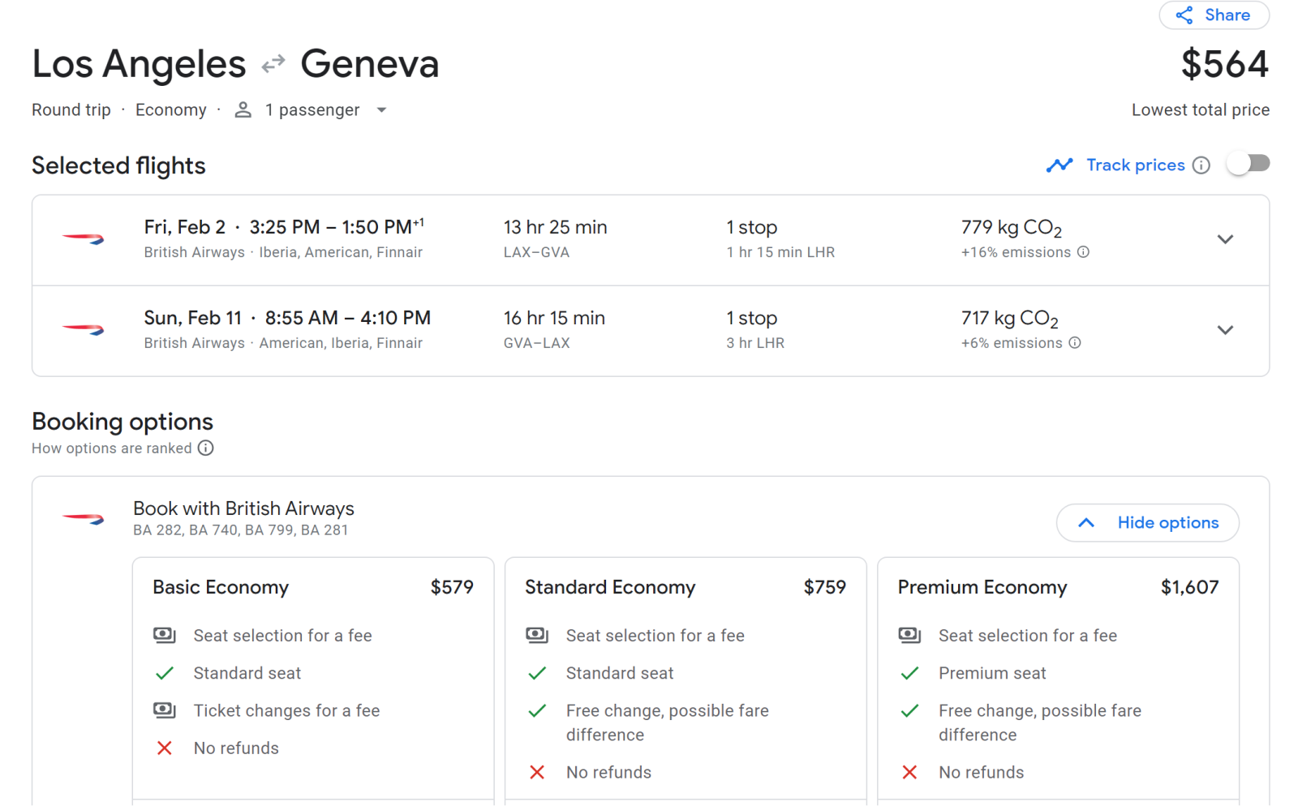Click Free change checkmark in Premium Economy
This screenshot has width=1298, height=806.
click(x=909, y=711)
